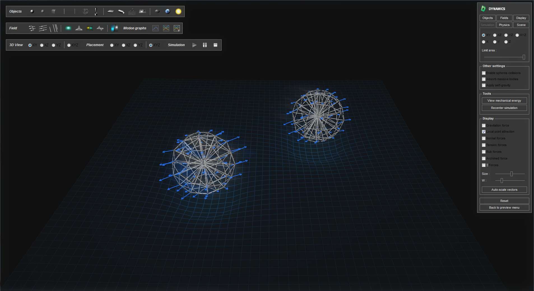
Task: Select the sphere object tool
Action: click(32, 12)
